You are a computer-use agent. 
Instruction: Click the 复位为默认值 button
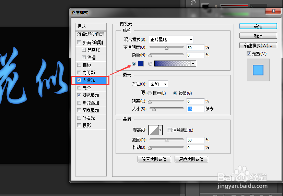coord(191,159)
